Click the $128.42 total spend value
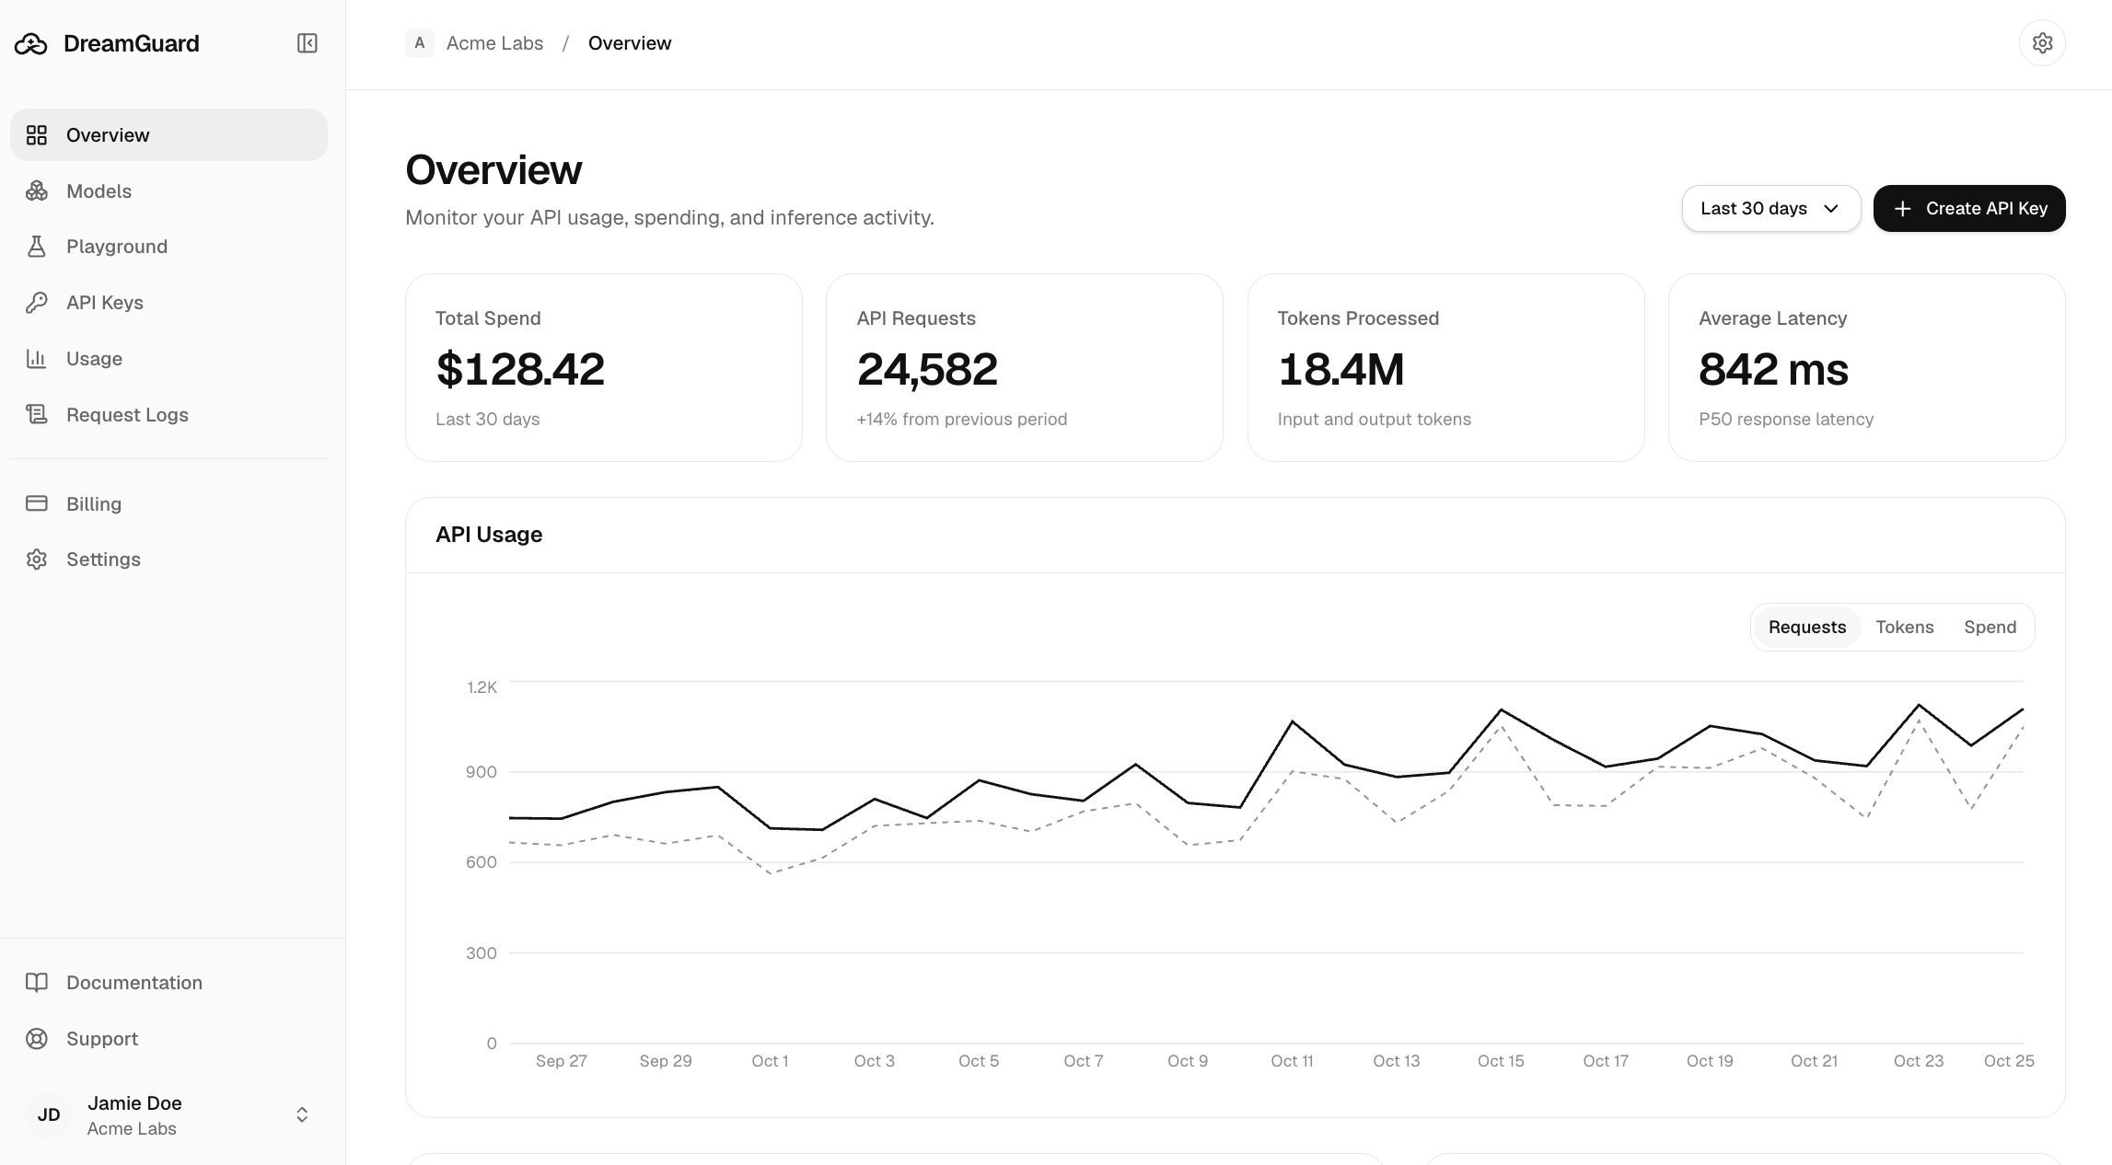This screenshot has width=2112, height=1165. pos(520,369)
